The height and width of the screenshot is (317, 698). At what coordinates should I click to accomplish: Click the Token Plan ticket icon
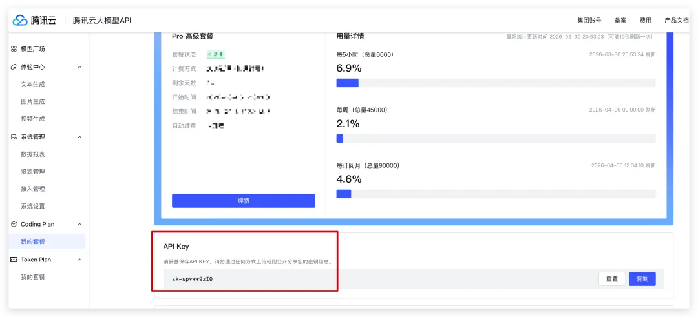14,260
